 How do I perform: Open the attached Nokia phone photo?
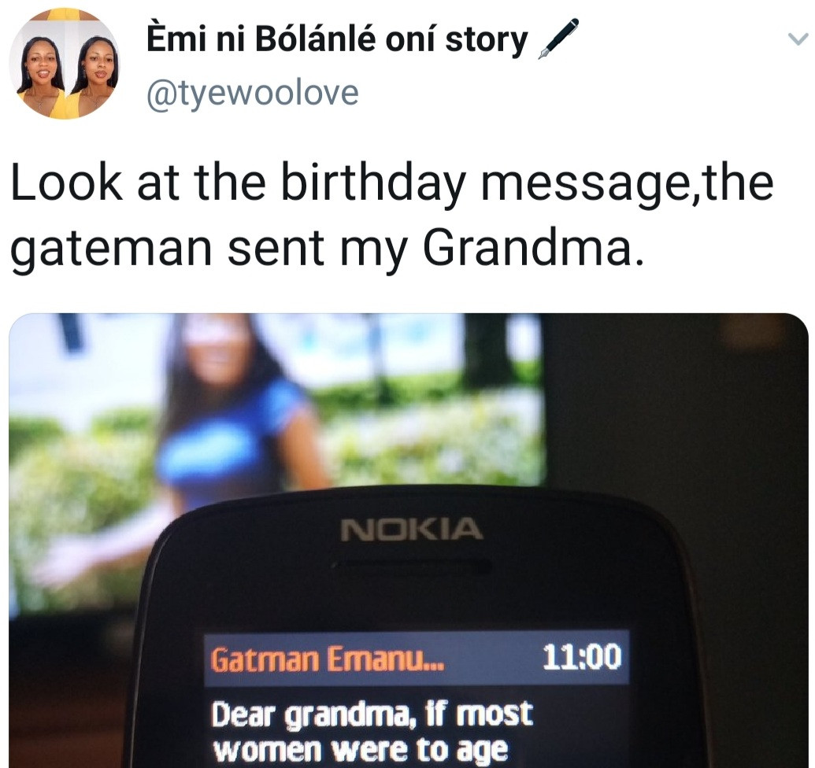(x=409, y=540)
